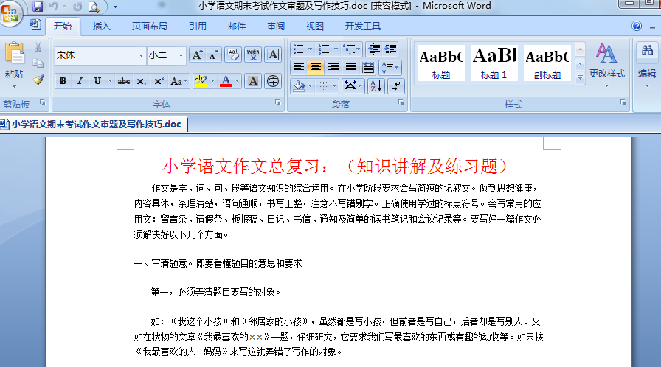Screen dimensions: 661x367
Task: Toggle character shading
Action: (253, 81)
